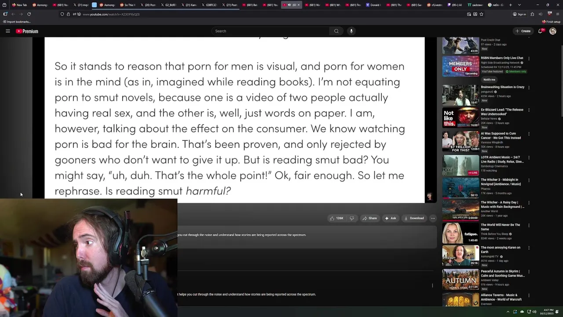Screen dimensions: 563x317
Task: Open the Import bookmarks link
Action: click(x=17, y=22)
